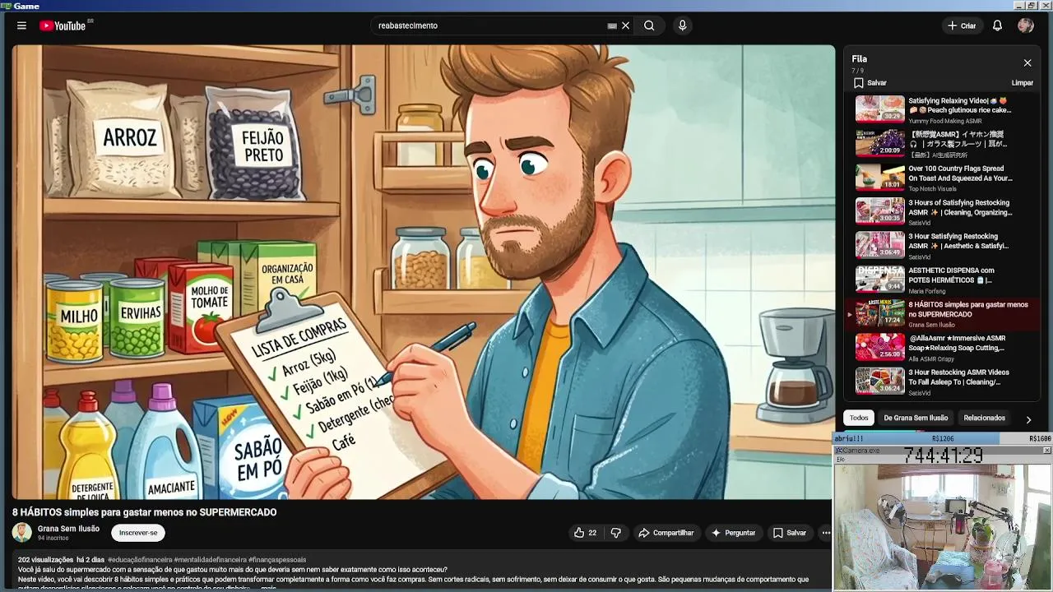Click the Camera.exe title bar icon
Image resolution: width=1053 pixels, height=592 pixels.
pyautogui.click(x=838, y=451)
